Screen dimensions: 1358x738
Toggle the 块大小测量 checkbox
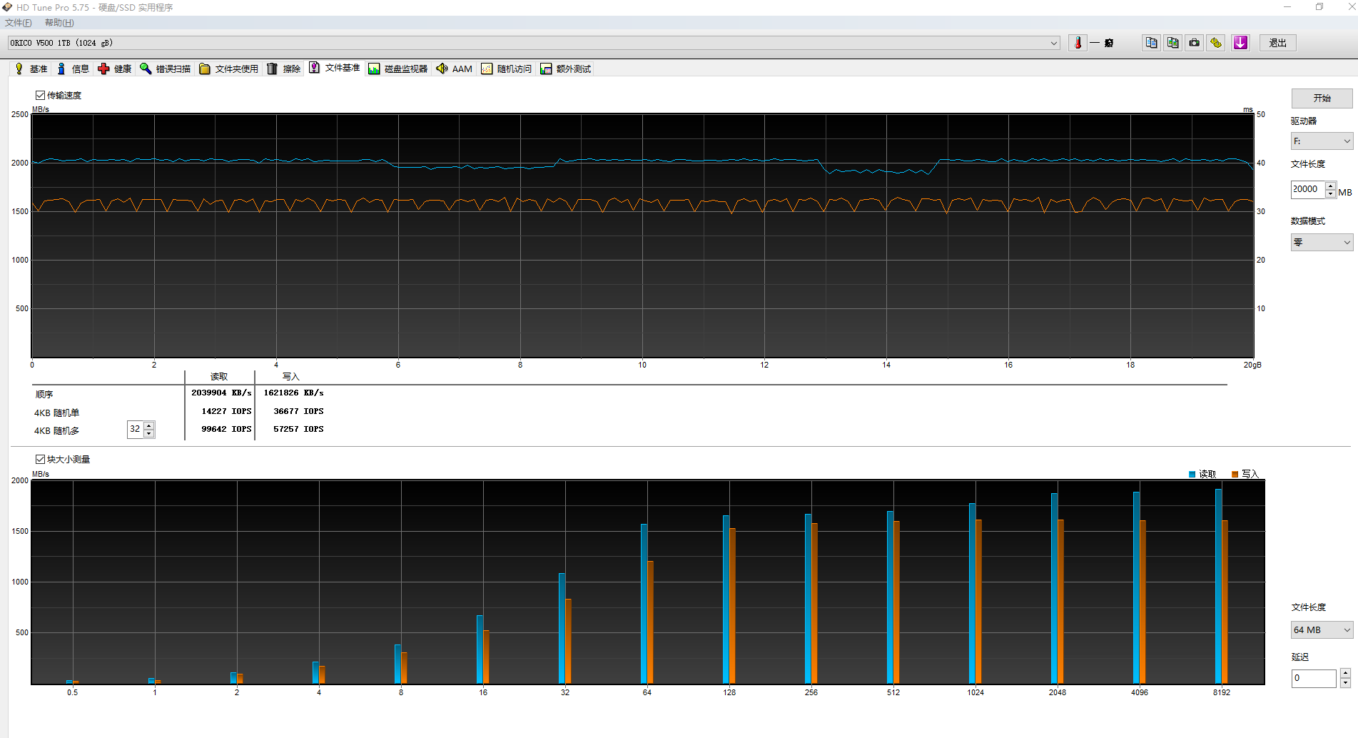coord(40,459)
